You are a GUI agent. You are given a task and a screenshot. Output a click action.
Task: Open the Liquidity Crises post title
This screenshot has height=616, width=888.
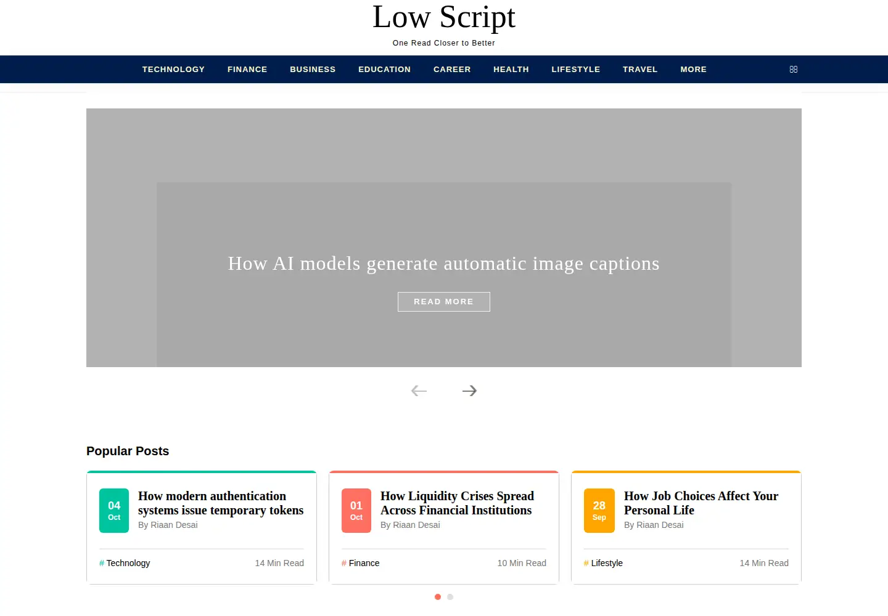point(457,503)
